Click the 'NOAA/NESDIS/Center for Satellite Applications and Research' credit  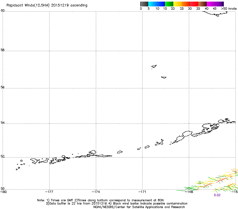coord(139,207)
